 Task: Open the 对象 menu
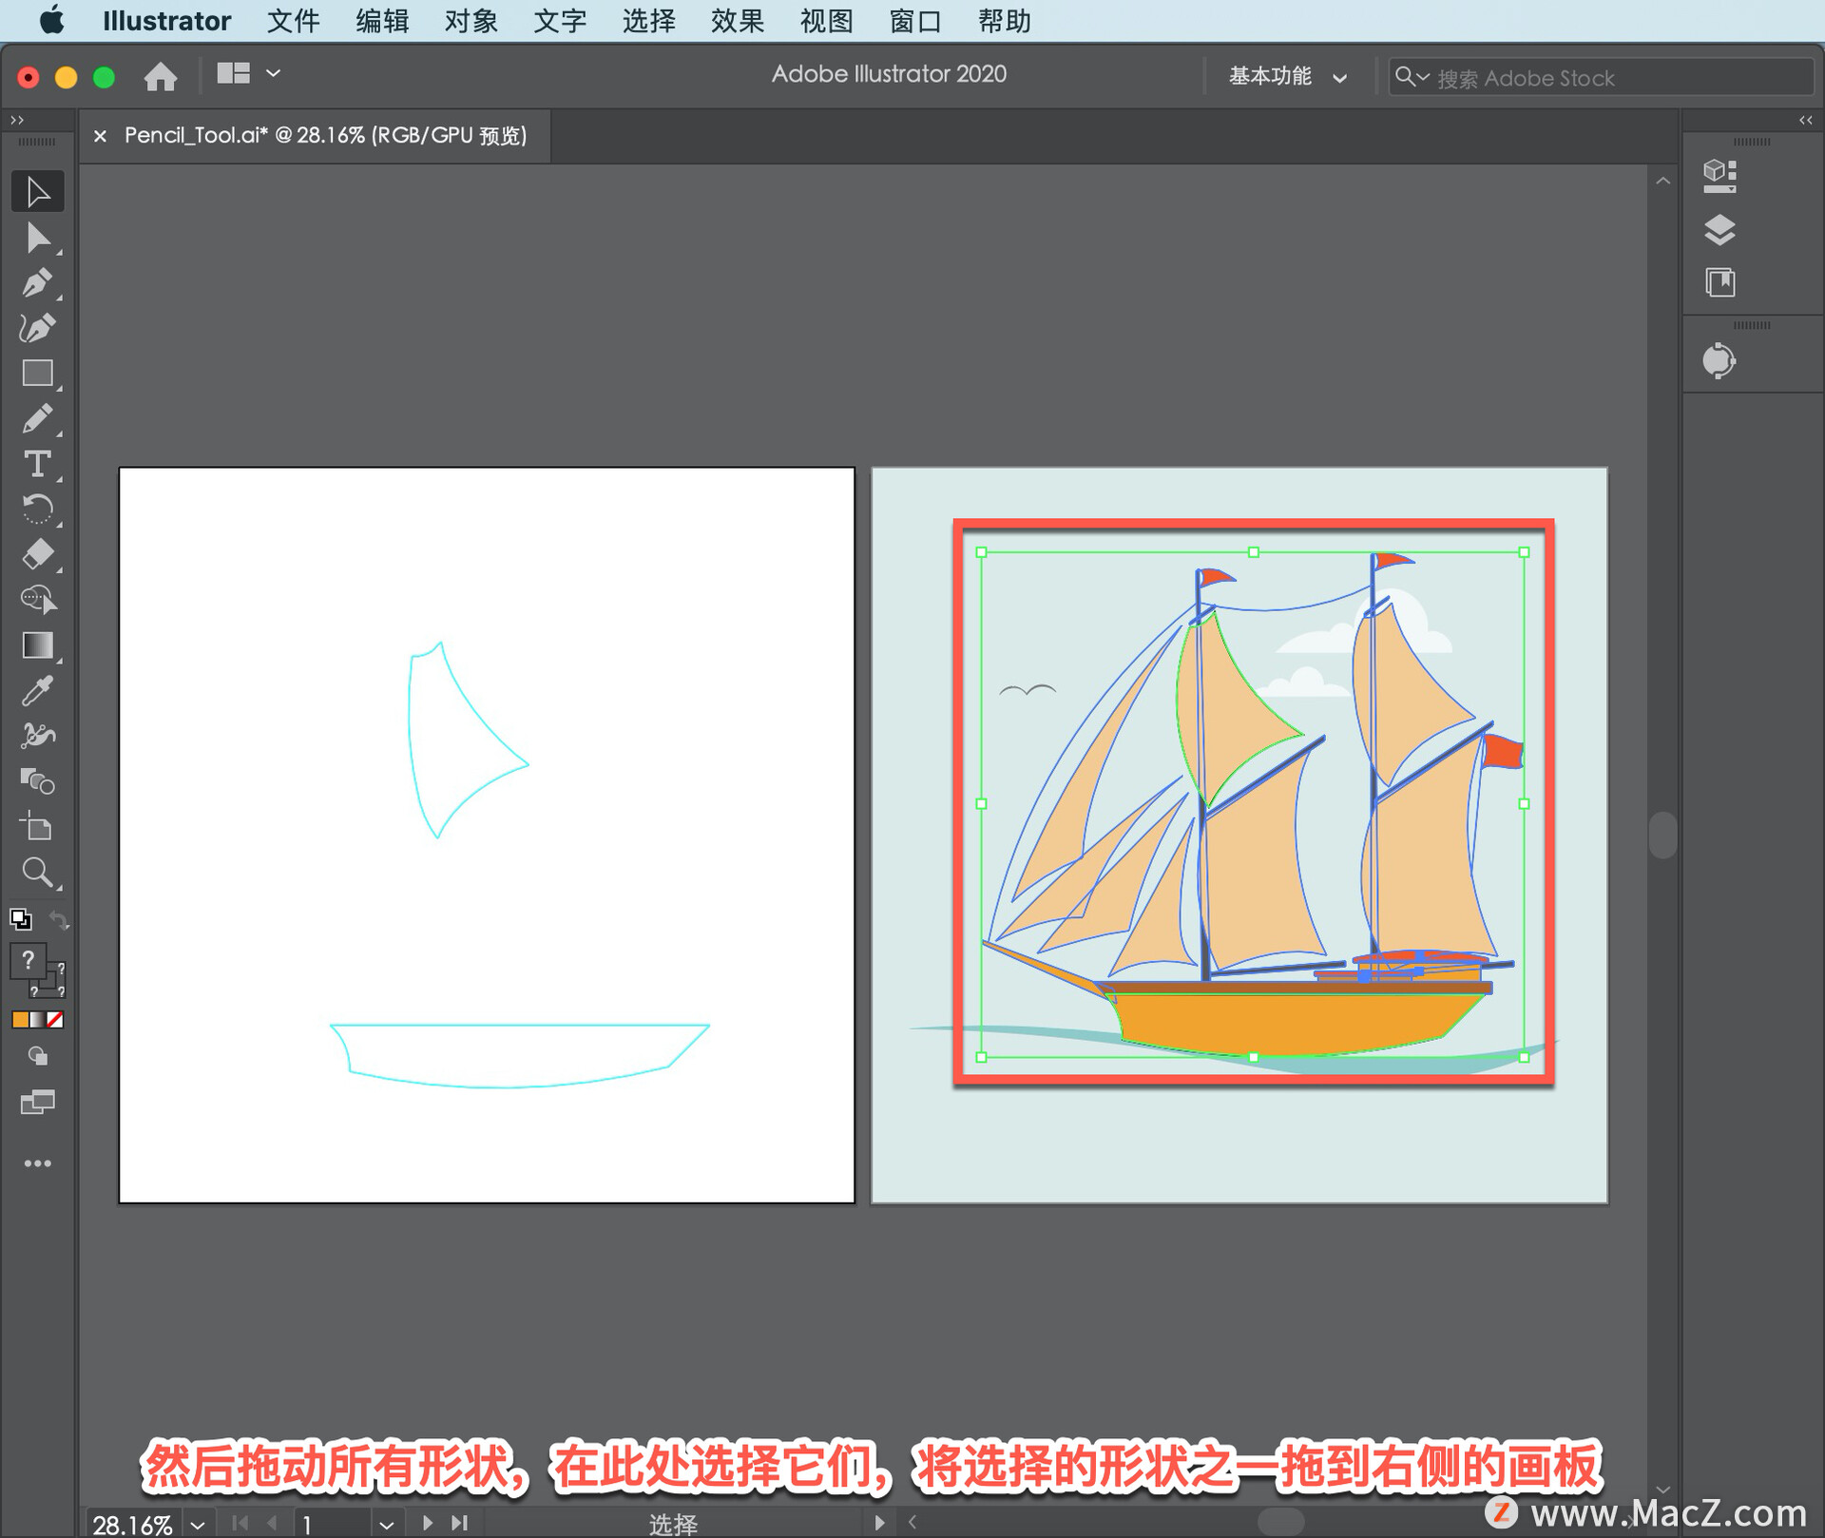tap(471, 21)
